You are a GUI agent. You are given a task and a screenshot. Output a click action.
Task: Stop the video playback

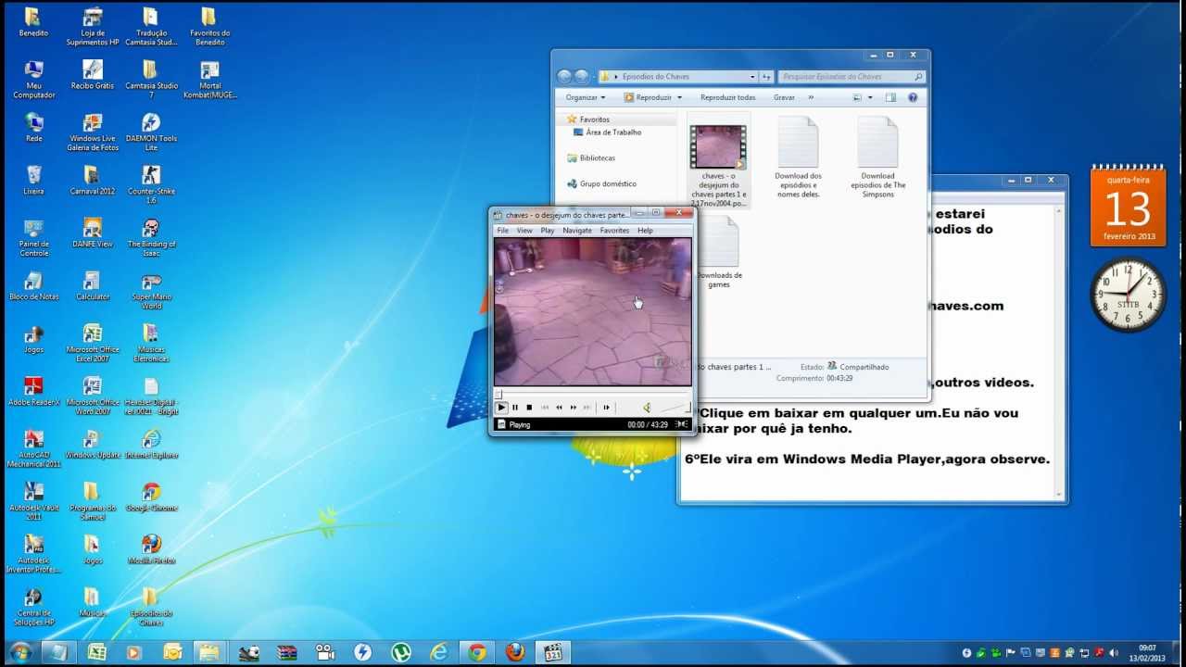529,408
